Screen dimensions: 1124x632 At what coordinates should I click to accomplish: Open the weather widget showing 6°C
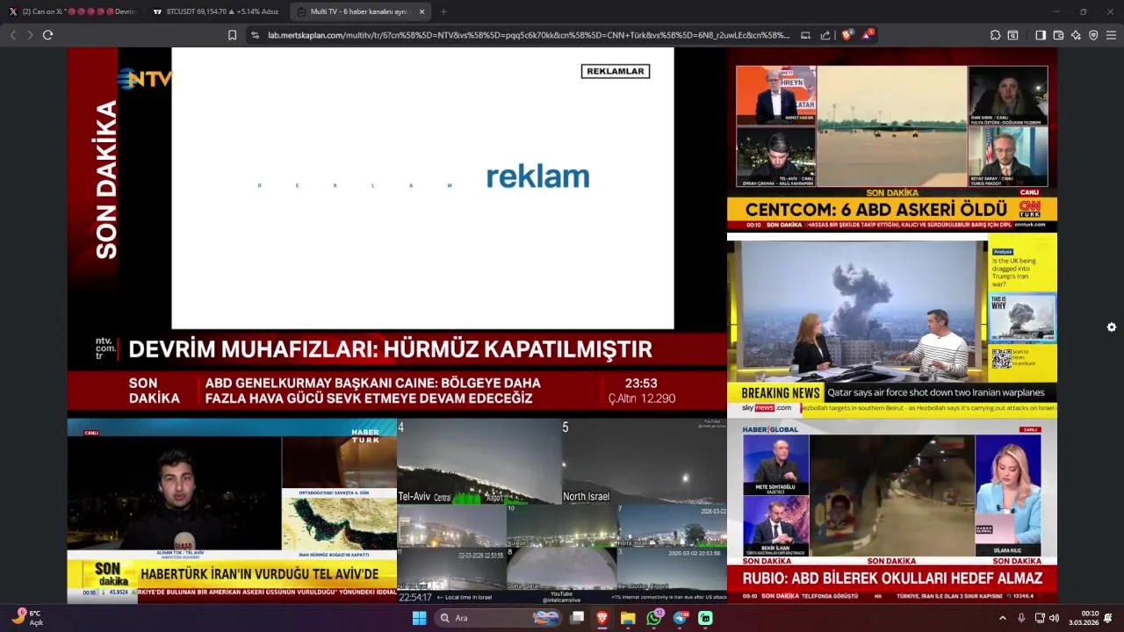26,618
